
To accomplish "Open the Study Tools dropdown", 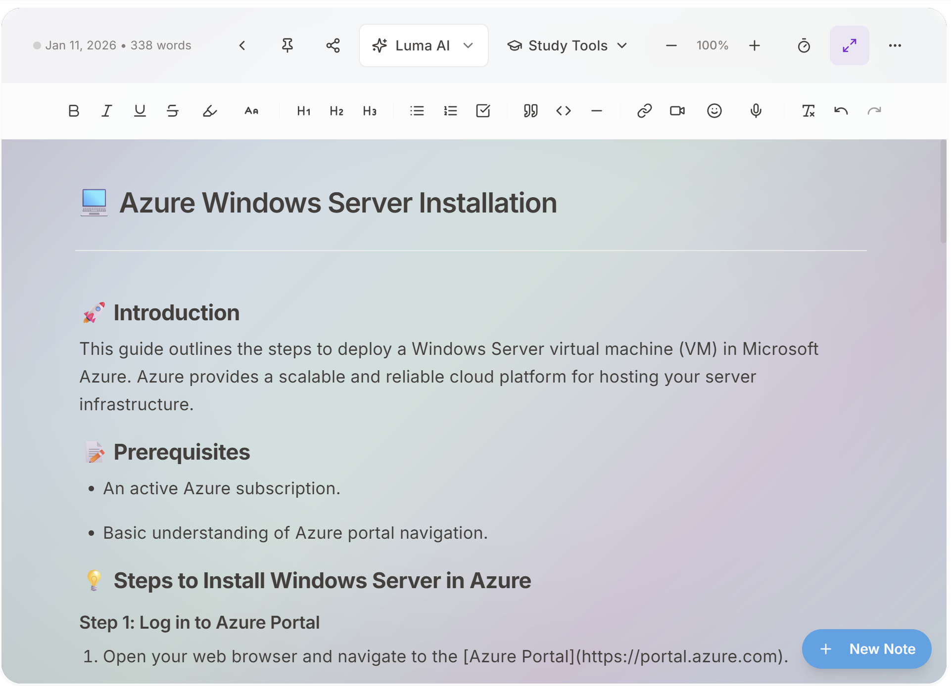I will pos(568,45).
